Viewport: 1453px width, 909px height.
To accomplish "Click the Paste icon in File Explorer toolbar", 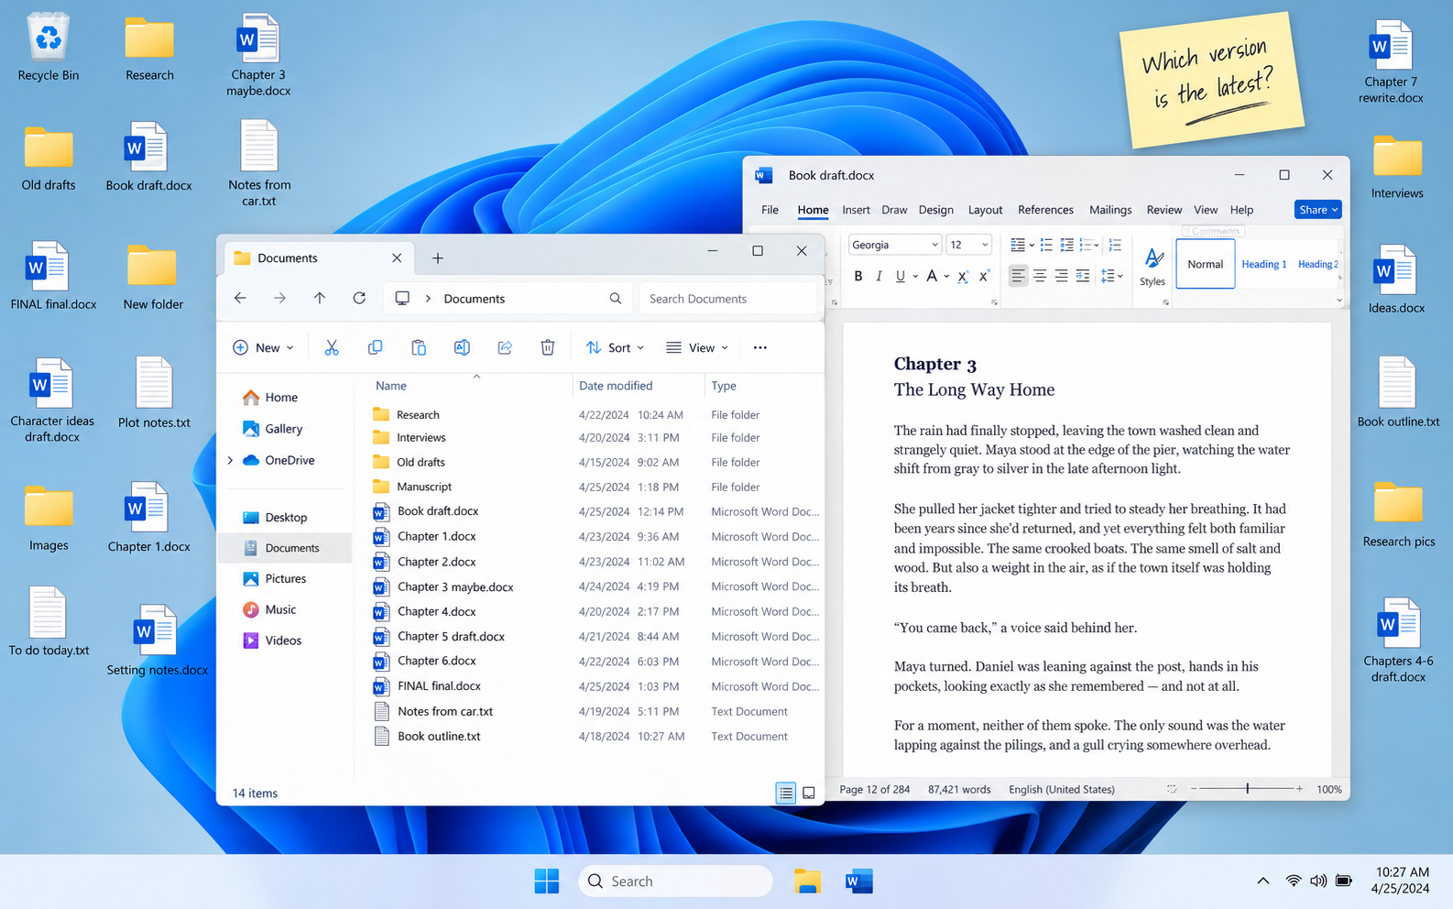I will pos(419,347).
